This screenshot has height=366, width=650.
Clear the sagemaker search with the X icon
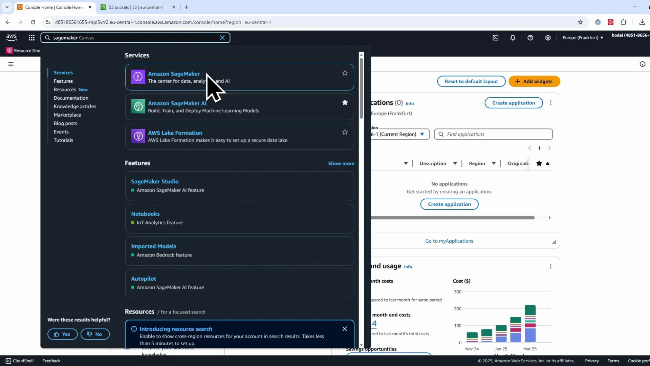(x=222, y=38)
